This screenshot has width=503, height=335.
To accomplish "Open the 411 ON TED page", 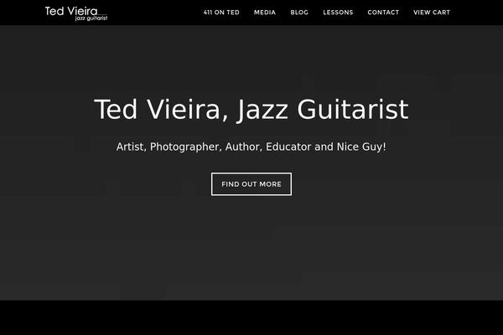I will tap(221, 13).
